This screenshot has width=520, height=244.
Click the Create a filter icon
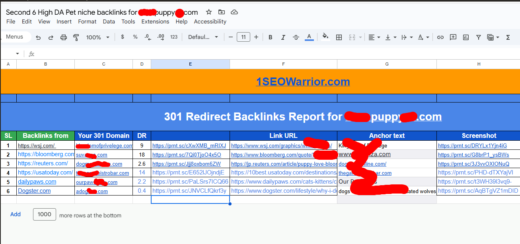(479, 37)
